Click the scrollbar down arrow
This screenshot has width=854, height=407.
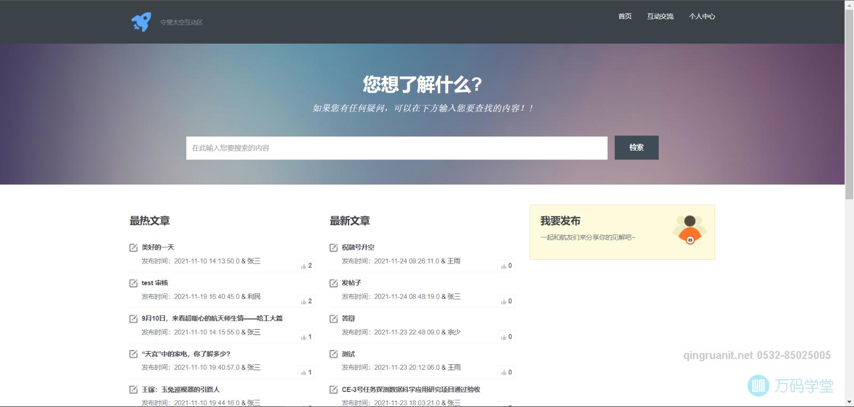pyautogui.click(x=849, y=402)
